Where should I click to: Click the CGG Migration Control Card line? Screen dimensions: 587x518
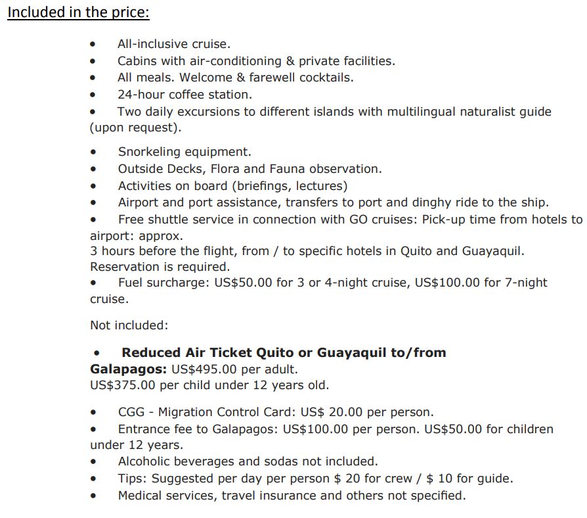coord(276,412)
